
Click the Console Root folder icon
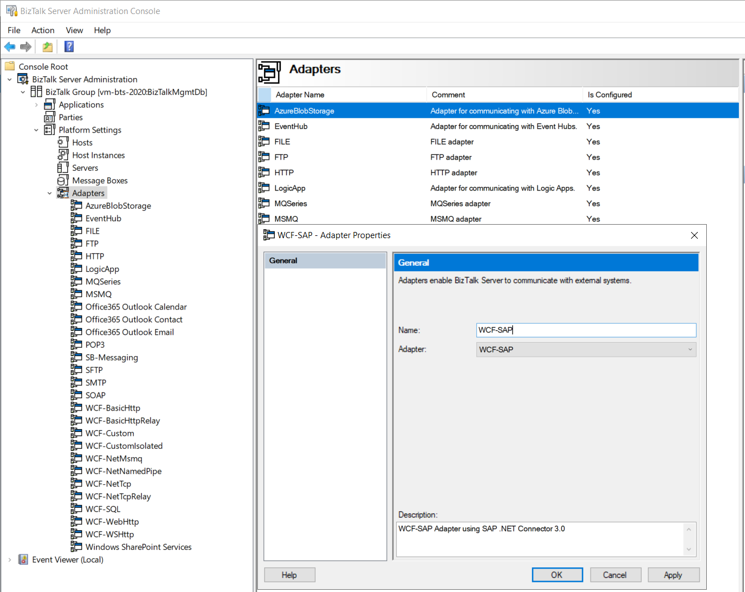point(10,66)
